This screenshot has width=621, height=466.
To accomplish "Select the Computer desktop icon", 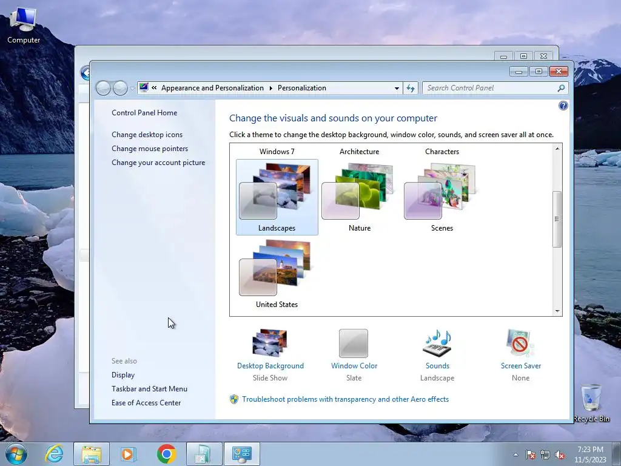I will point(24,25).
